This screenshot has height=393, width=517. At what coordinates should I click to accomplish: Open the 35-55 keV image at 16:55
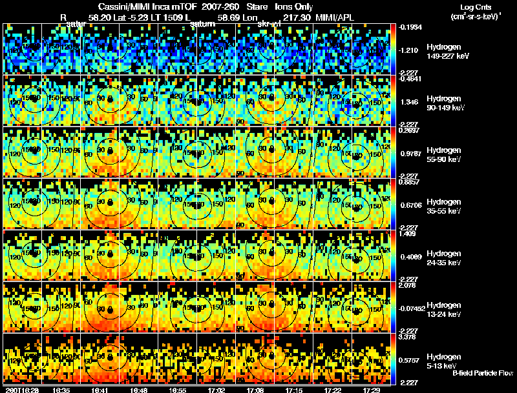(x=177, y=204)
